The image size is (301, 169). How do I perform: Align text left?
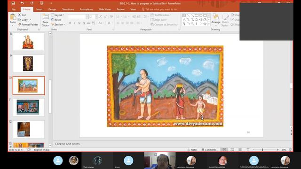[118, 23]
